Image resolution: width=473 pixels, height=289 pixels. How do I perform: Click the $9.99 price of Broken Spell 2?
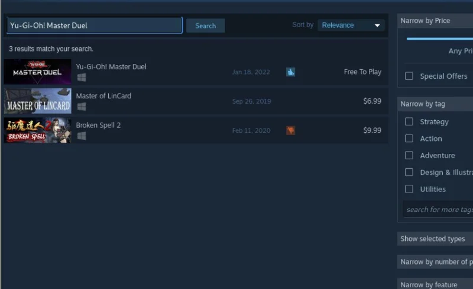(x=372, y=130)
